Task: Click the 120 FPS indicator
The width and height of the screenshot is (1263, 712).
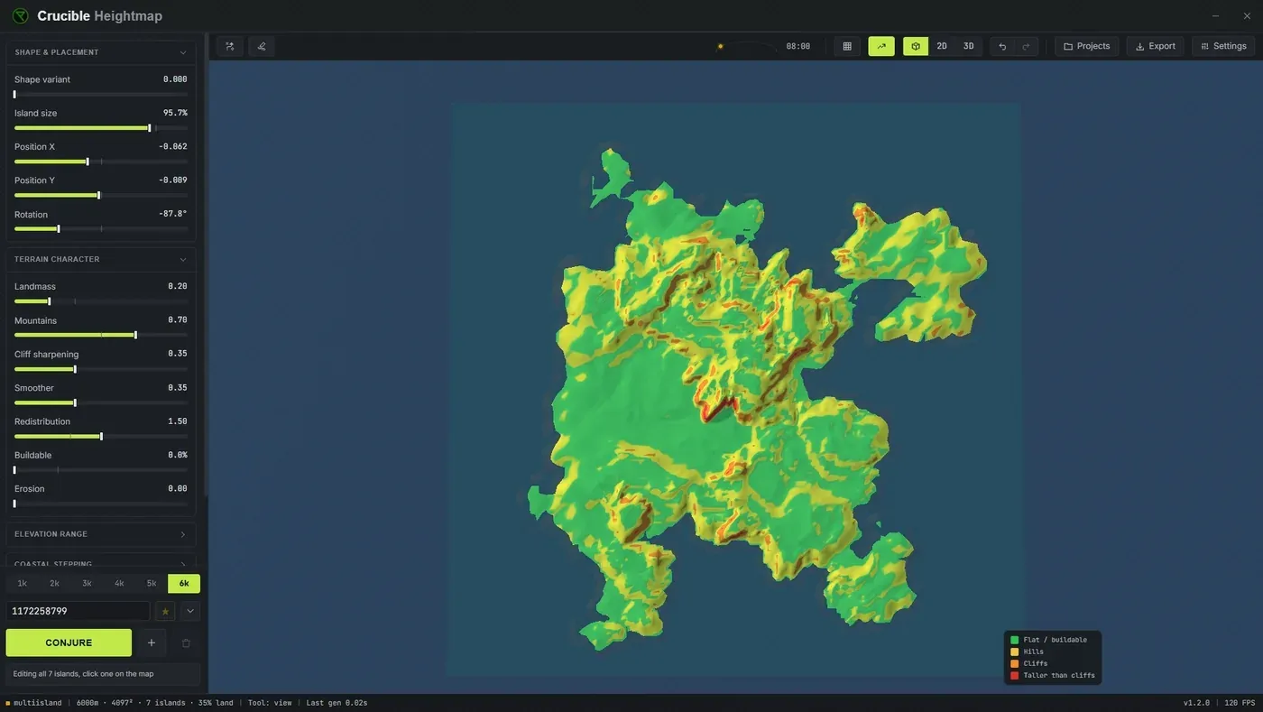Action: coord(1240,703)
